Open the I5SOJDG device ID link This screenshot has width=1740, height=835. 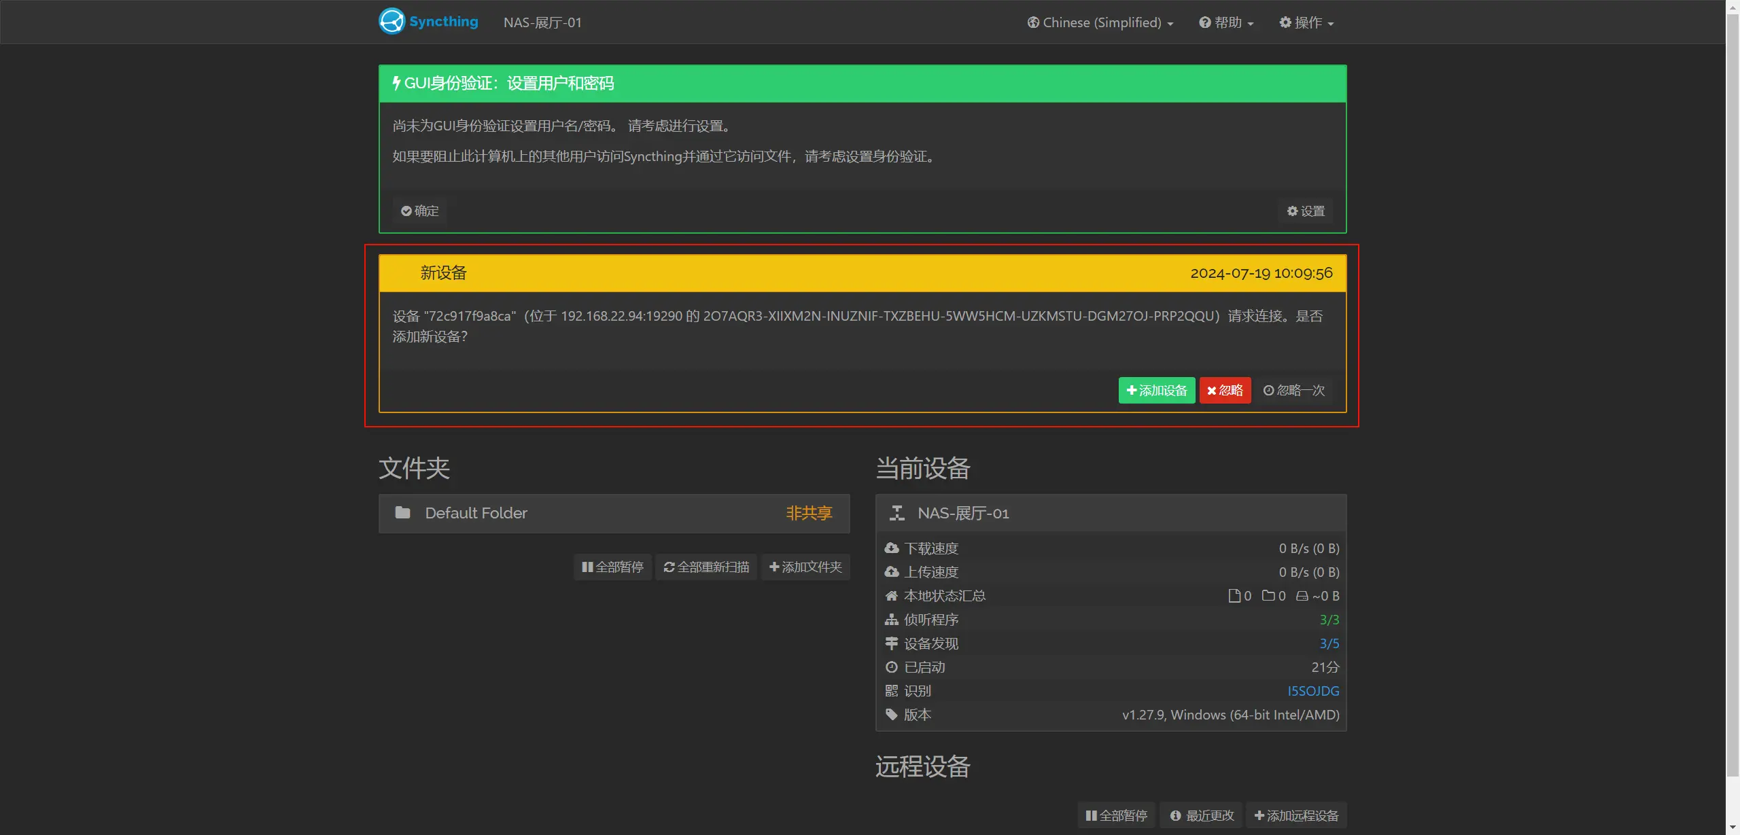(x=1313, y=691)
